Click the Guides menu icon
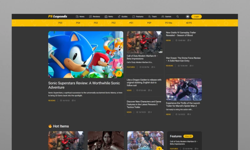Screen dimensions: 250x150 pyautogui.click(x=119, y=17)
